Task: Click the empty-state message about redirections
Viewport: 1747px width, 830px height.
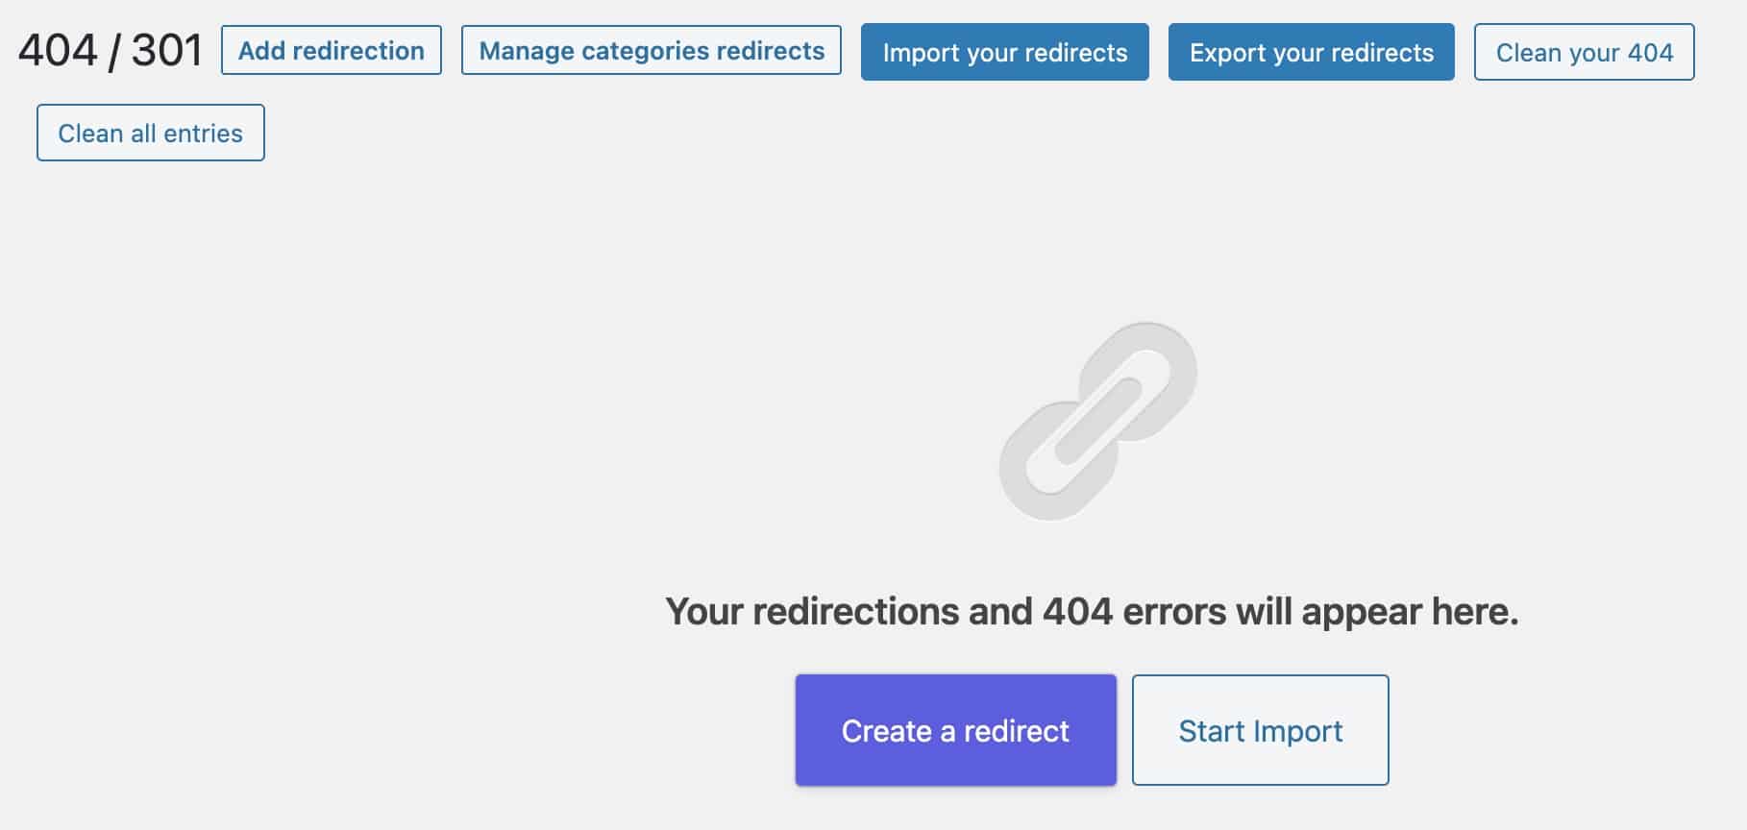Action: pos(1092,611)
